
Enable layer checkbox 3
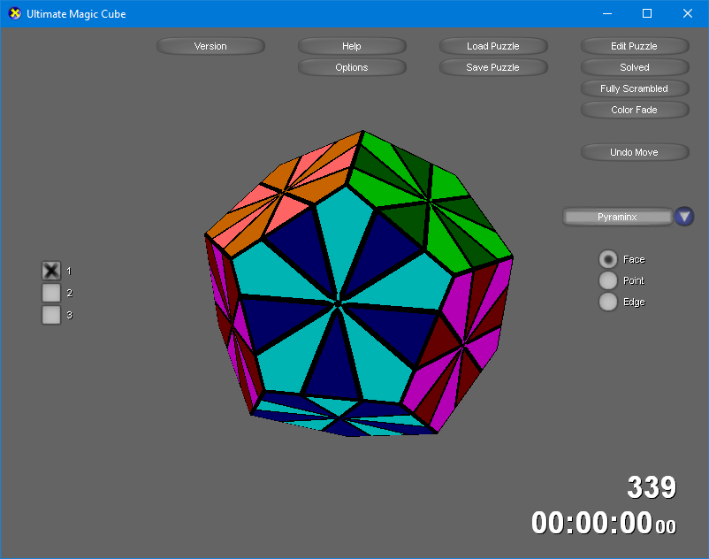(x=50, y=315)
